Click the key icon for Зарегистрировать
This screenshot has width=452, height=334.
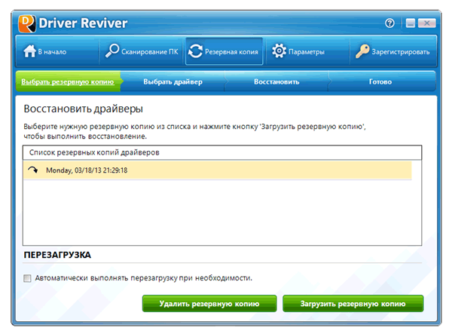pos(362,51)
